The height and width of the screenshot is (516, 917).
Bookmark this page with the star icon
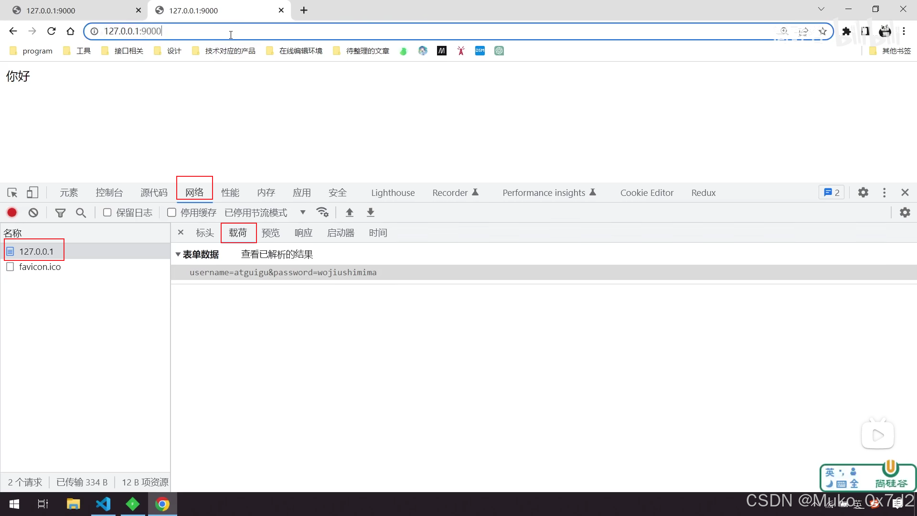(x=822, y=31)
